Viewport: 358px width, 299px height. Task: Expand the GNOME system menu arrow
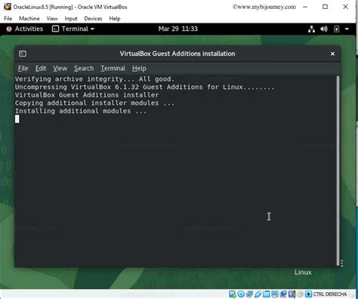click(347, 29)
